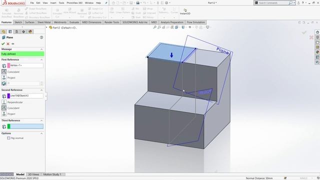
Task: Open the PropertyManager tab icon
Action: coord(10,31)
